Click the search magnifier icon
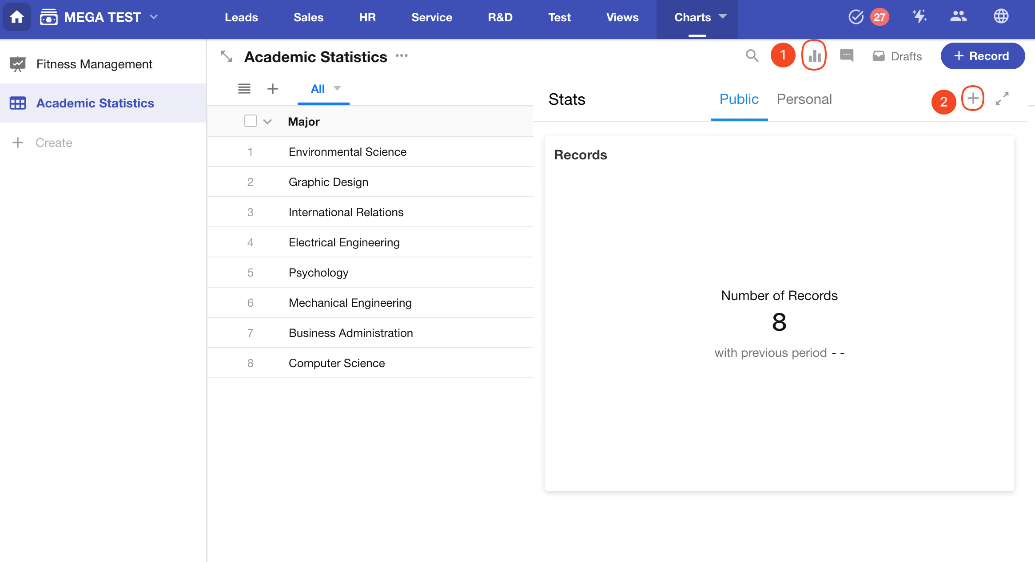The image size is (1035, 562). [752, 56]
